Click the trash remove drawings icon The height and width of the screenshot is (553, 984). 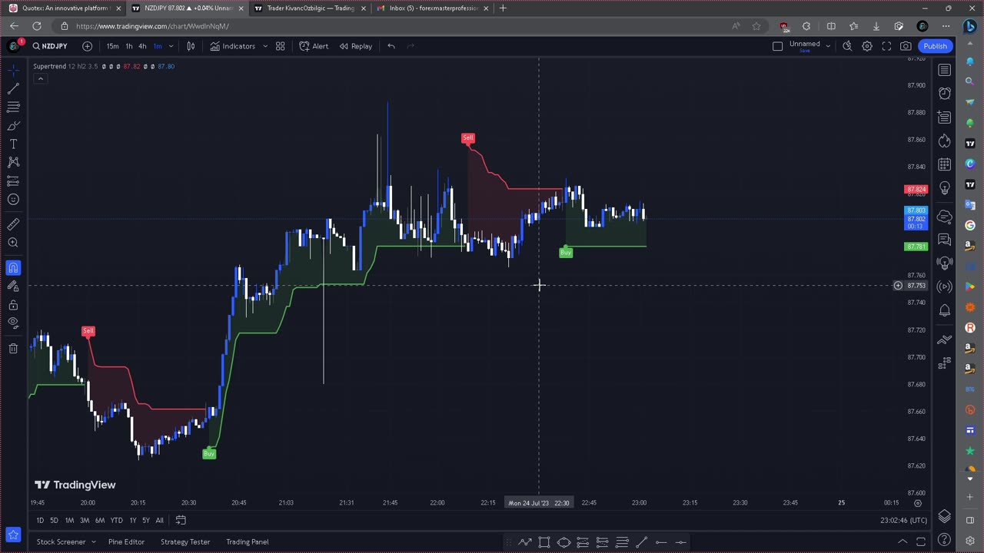[13, 349]
